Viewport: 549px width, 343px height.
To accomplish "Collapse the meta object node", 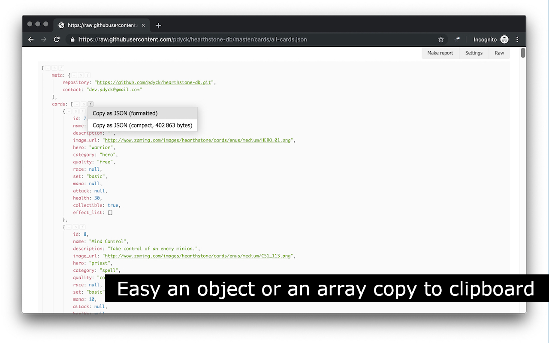I will [x=74, y=75].
